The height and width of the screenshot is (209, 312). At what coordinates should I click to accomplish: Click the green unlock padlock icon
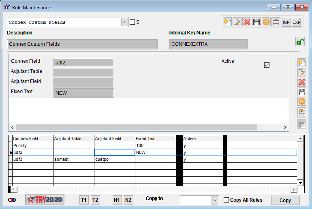tap(300, 42)
